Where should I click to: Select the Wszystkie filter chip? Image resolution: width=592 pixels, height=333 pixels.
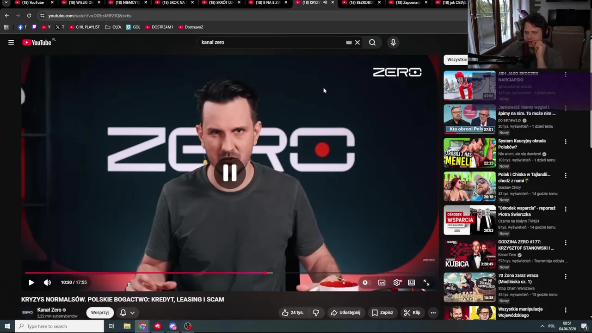pos(457,60)
